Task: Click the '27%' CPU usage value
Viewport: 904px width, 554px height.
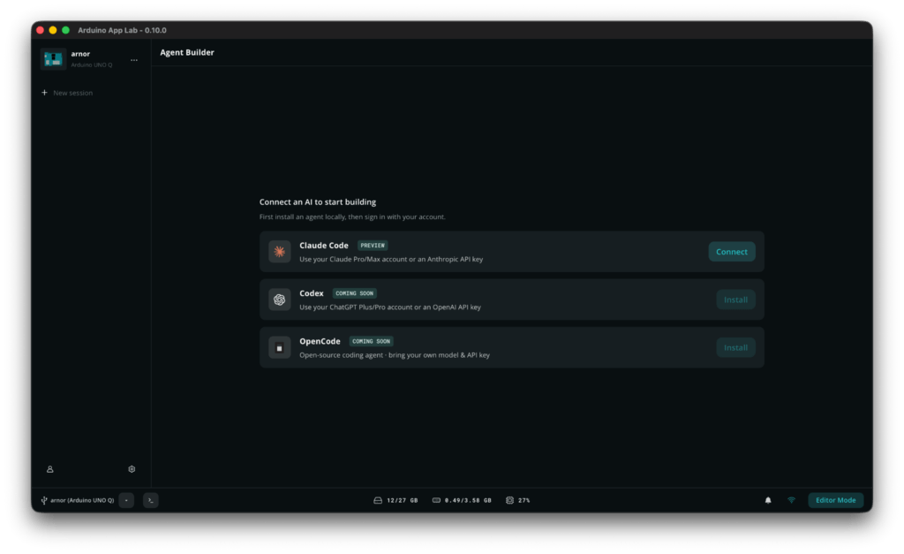Action: tap(524, 500)
